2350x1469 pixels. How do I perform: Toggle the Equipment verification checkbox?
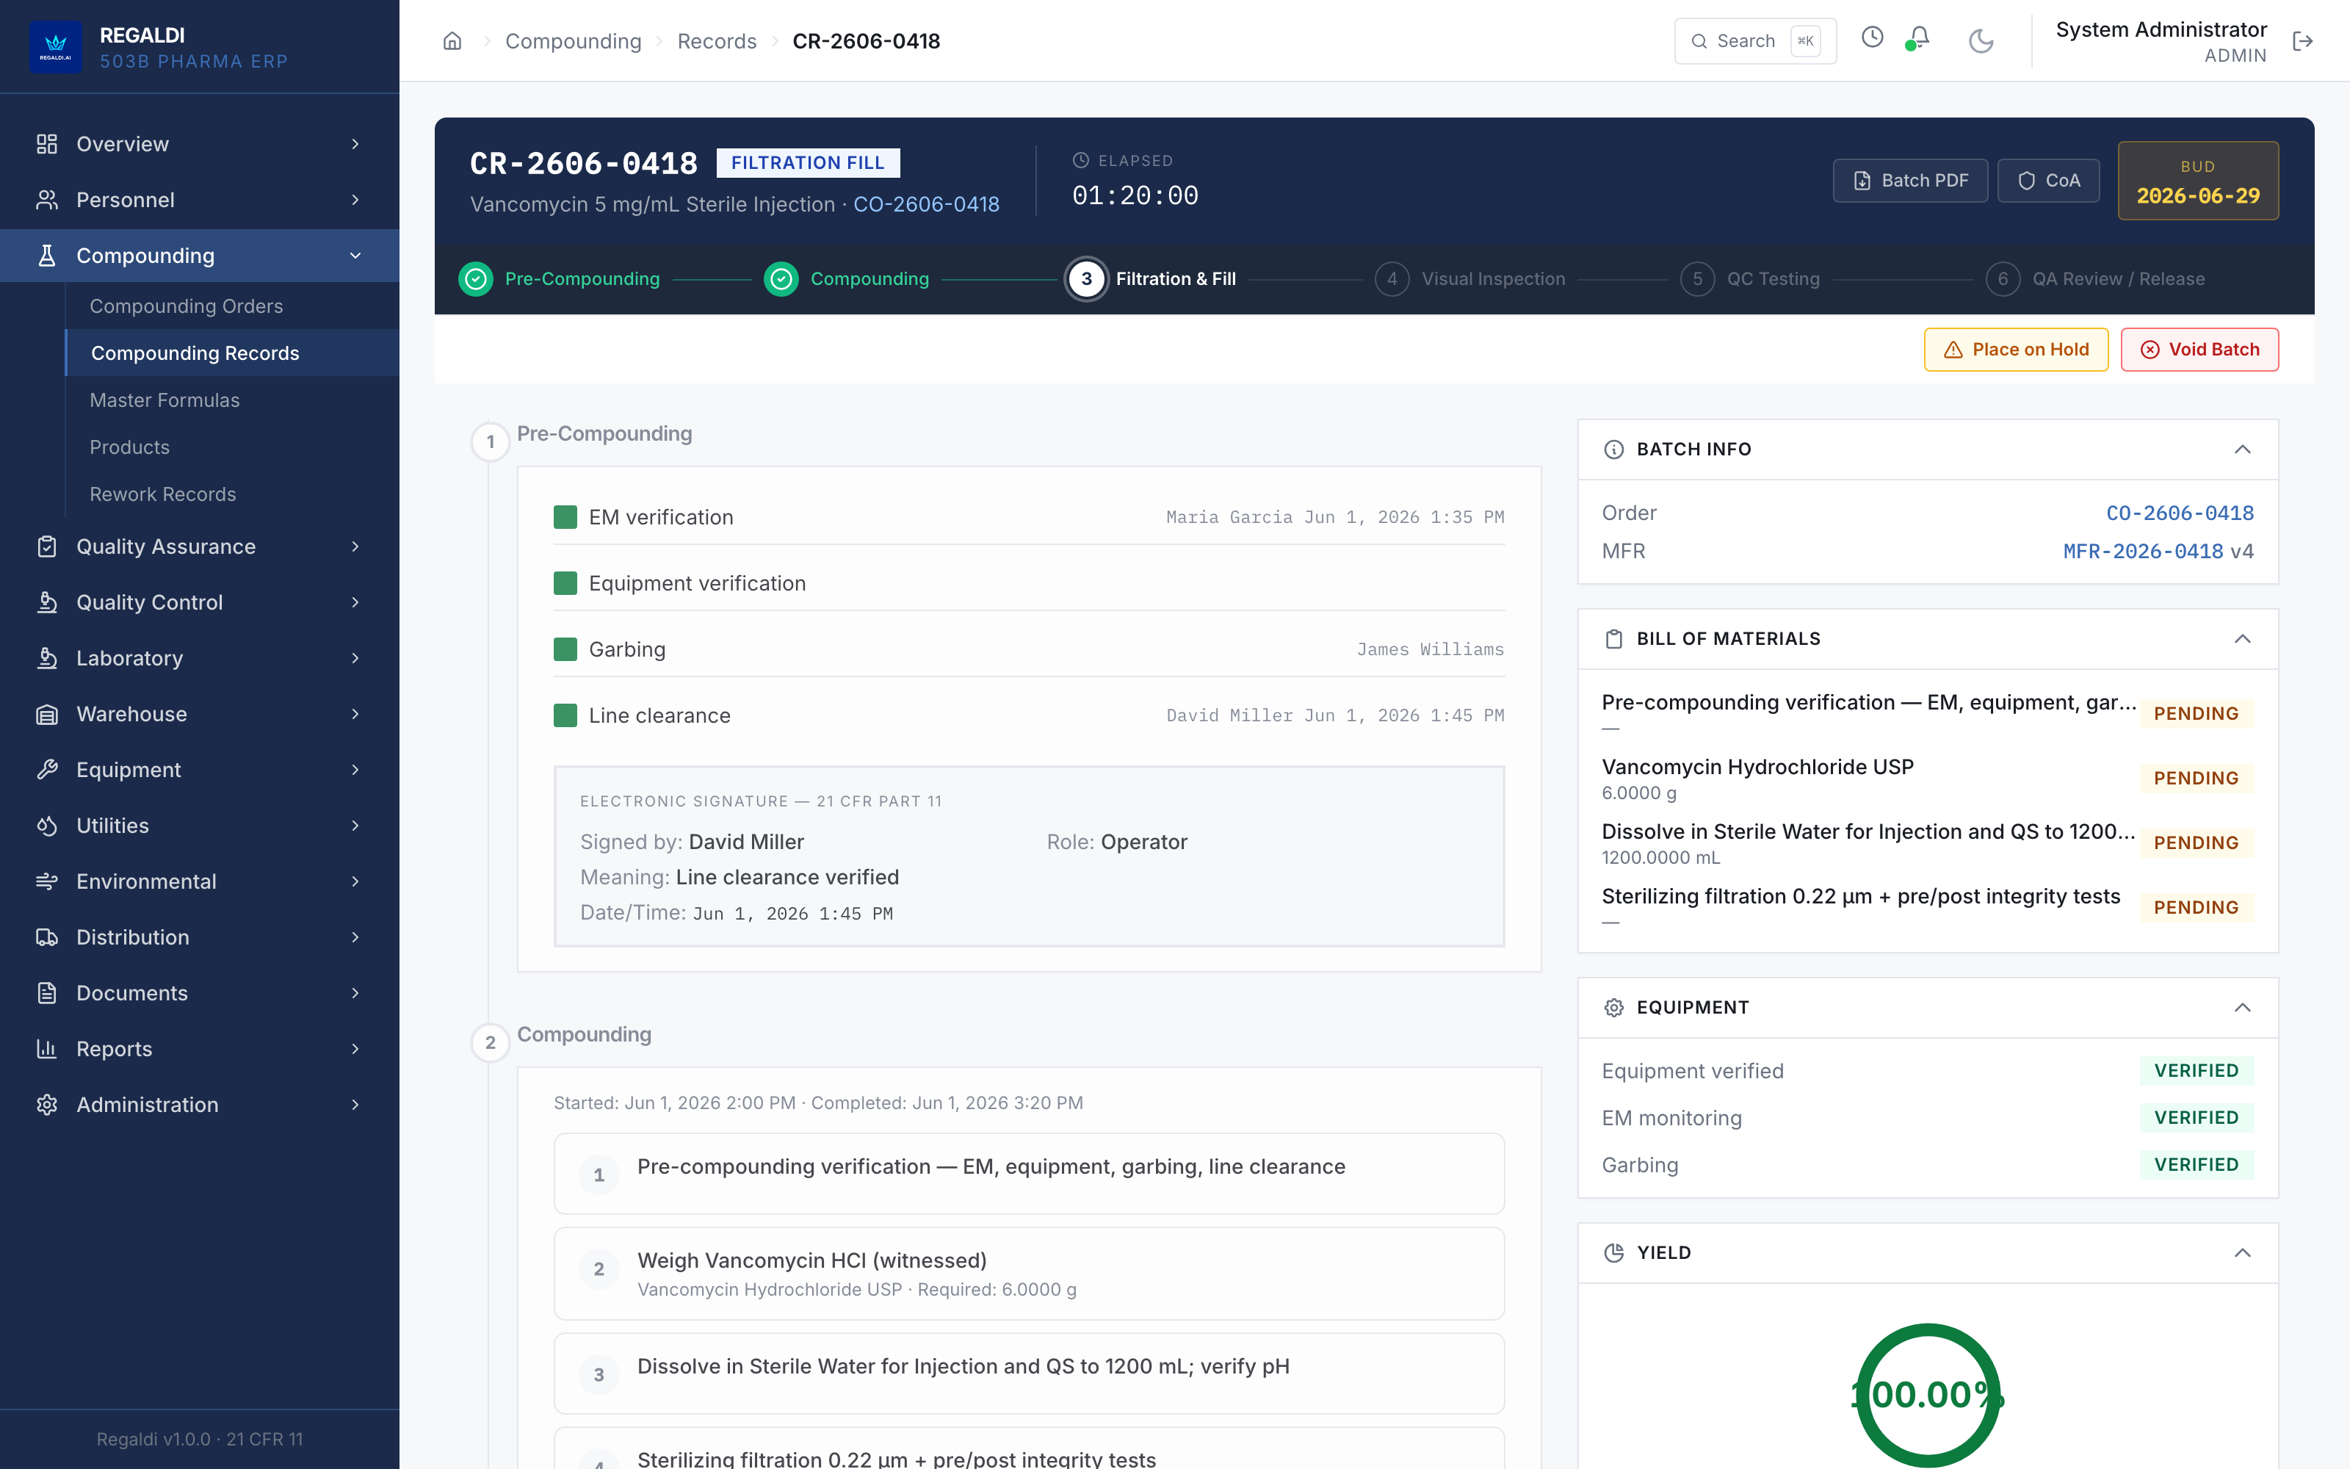(565, 583)
